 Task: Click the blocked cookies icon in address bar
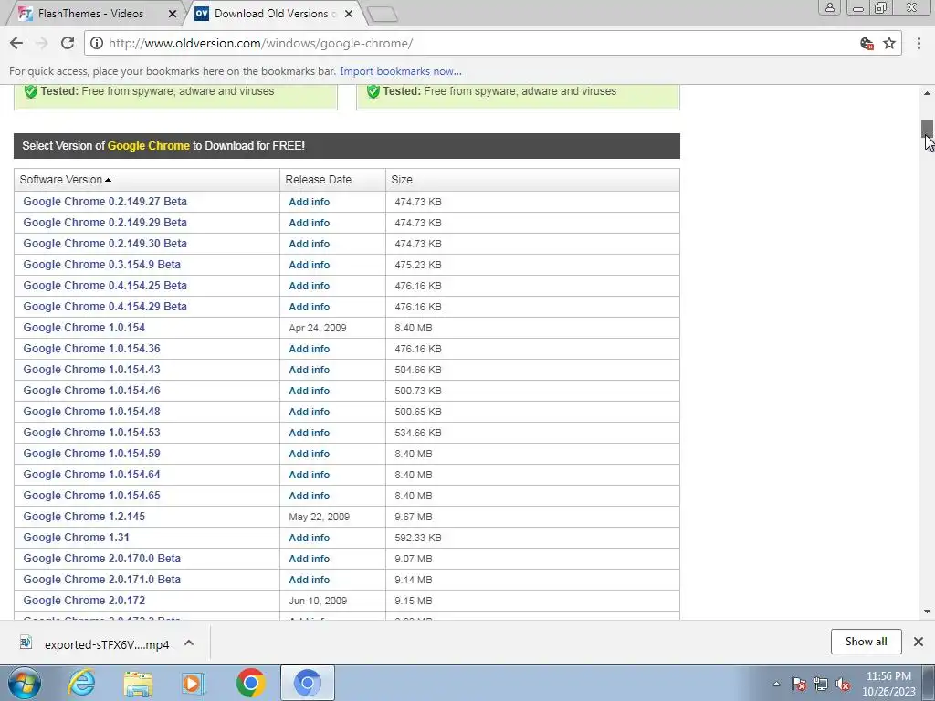tap(867, 43)
